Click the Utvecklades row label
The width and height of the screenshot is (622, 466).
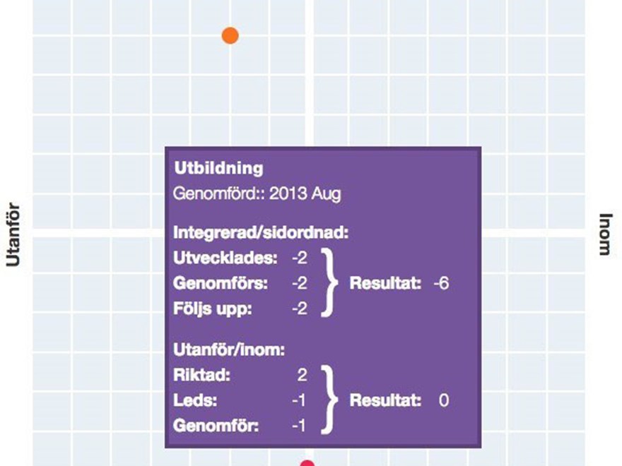[225, 258]
